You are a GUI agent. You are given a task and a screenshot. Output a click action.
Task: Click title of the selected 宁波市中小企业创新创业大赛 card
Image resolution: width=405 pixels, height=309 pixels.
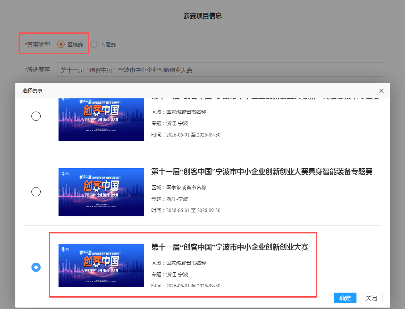pos(230,247)
